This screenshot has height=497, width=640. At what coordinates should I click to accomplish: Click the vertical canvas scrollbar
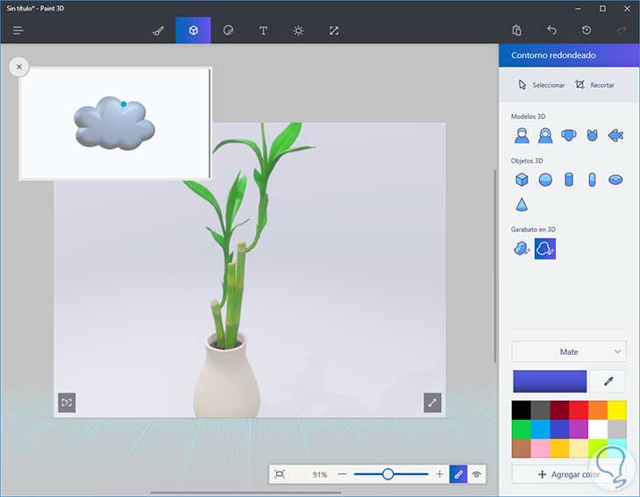pos(495,266)
